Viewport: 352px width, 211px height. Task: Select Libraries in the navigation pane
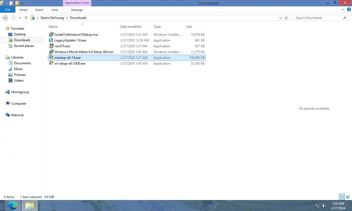click(17, 57)
